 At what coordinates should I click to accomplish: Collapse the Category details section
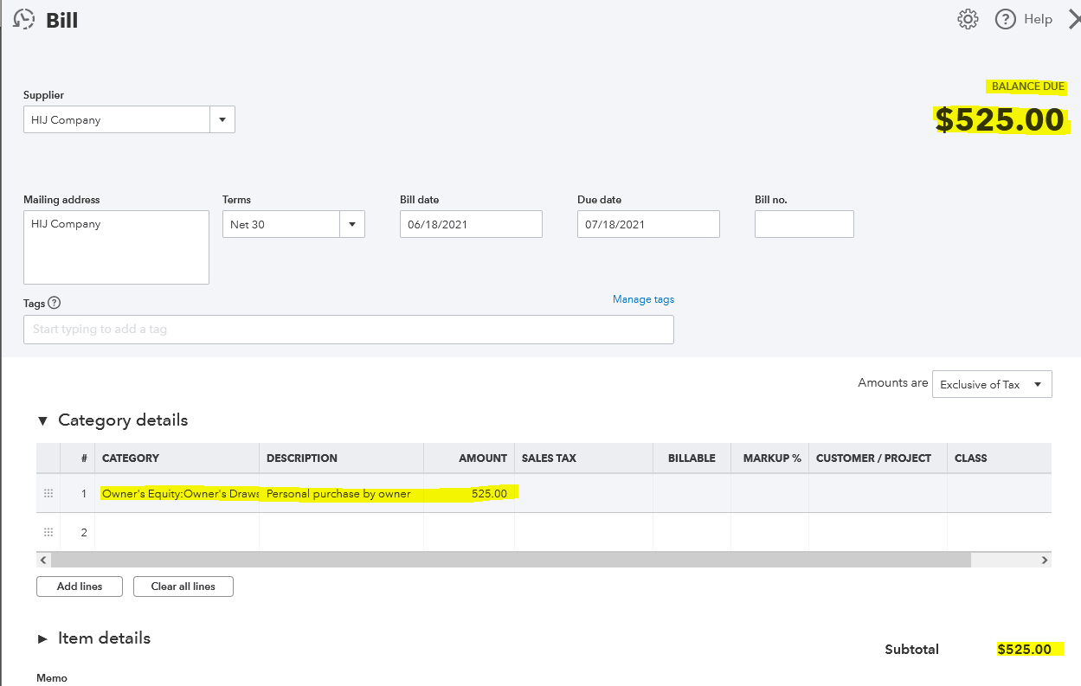[x=43, y=420]
